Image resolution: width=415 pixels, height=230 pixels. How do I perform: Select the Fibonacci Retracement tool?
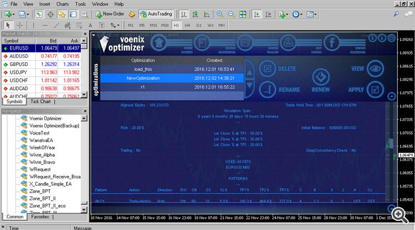pyautogui.click(x=79, y=25)
